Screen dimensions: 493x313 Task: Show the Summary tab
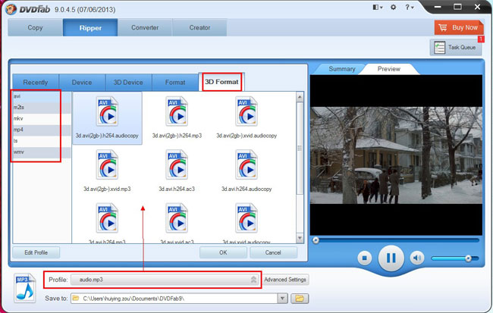[x=342, y=69]
